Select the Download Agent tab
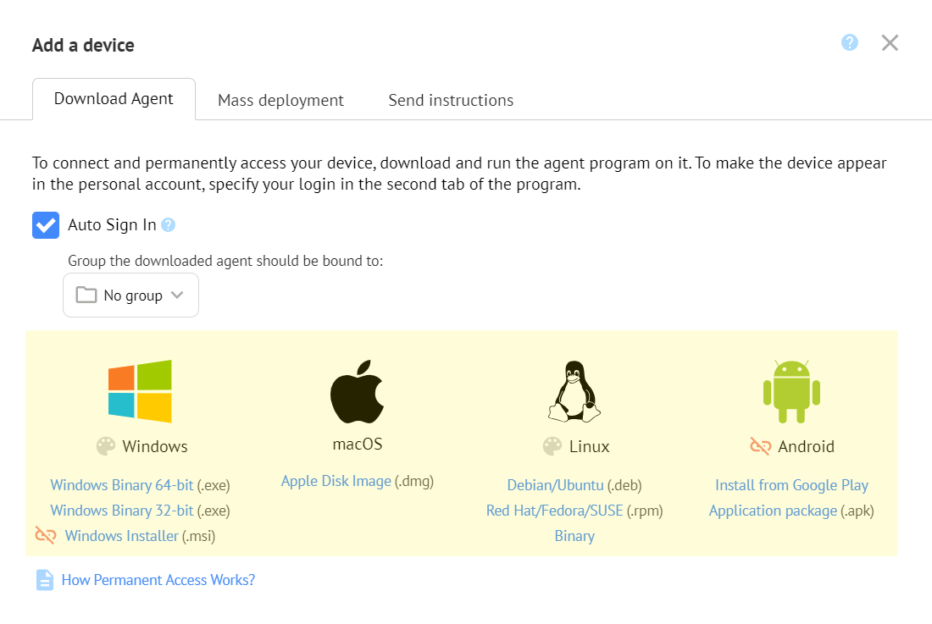The width and height of the screenshot is (932, 624). tap(114, 99)
